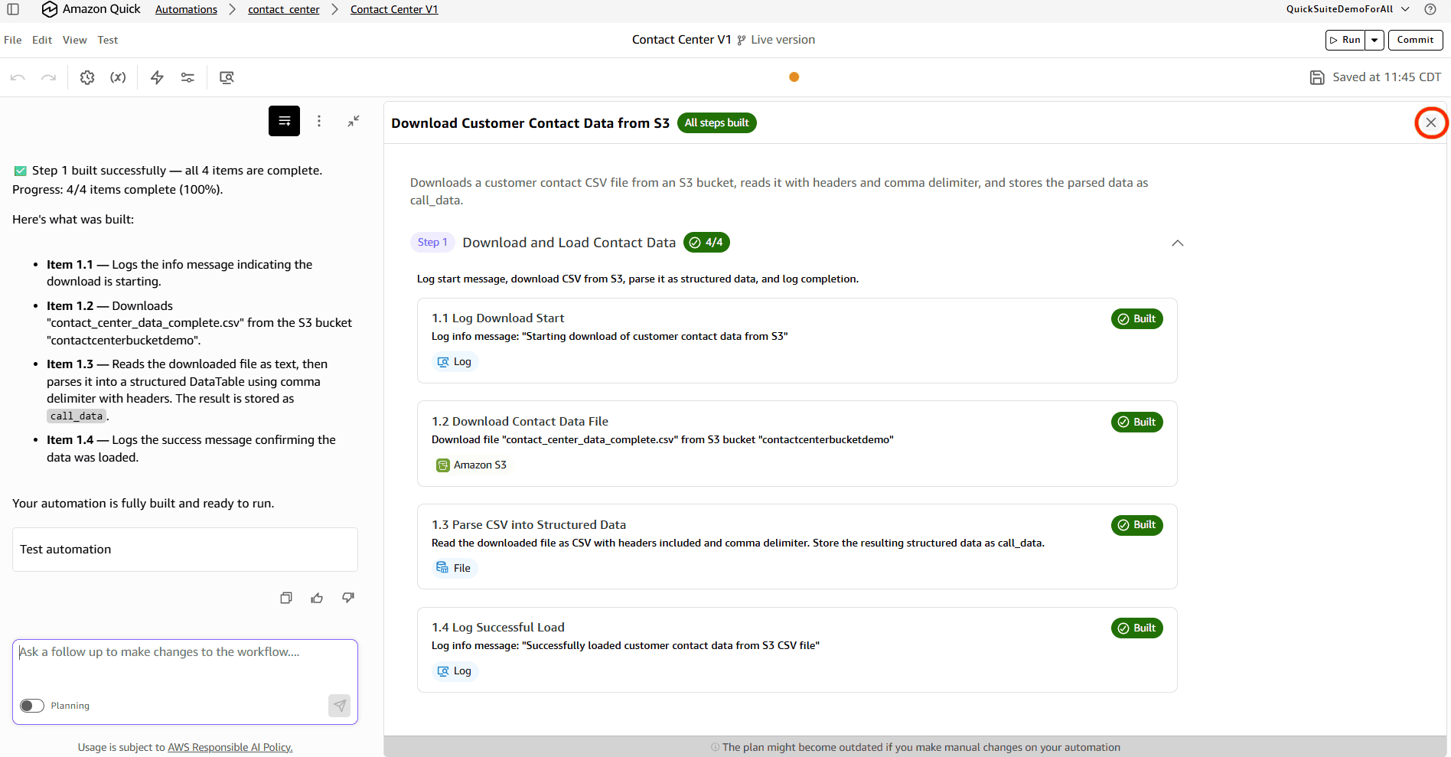
Task: Click Built badge on Log Successful Load
Action: click(x=1137, y=628)
